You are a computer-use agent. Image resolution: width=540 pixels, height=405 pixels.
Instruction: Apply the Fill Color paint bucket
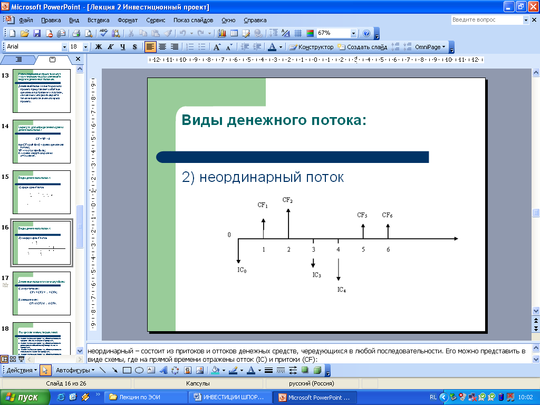[216, 370]
